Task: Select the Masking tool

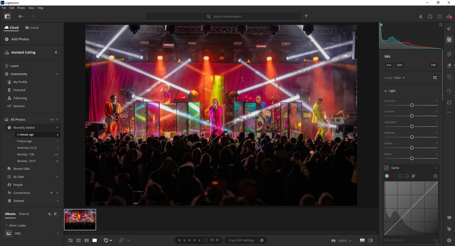Action: pos(449,77)
